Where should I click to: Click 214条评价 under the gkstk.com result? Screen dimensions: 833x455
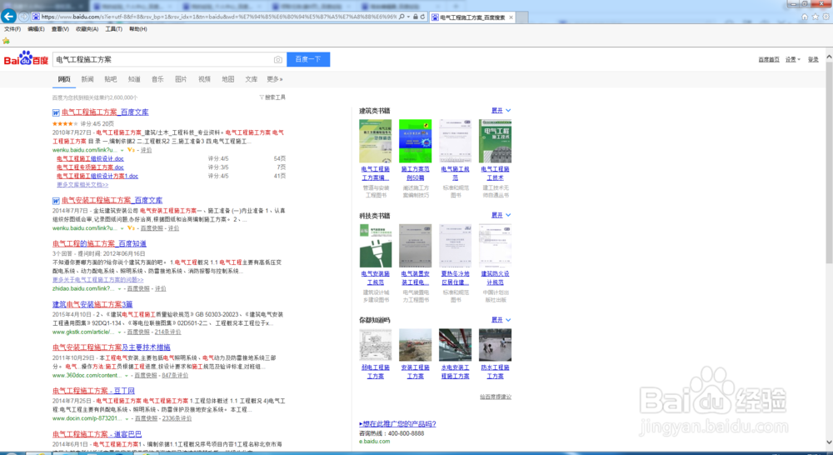[168, 332]
